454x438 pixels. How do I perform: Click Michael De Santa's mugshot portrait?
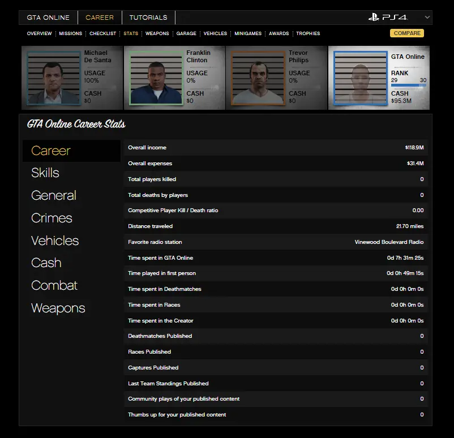54,78
